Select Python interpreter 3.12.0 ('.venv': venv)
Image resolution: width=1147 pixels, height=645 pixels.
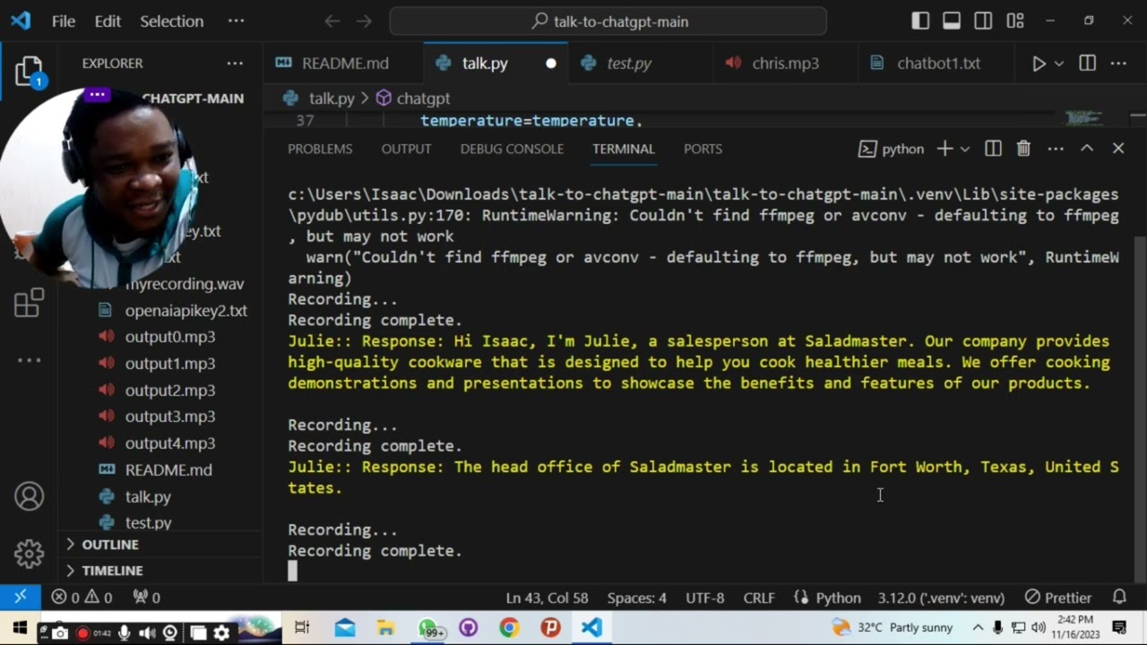[x=941, y=598]
